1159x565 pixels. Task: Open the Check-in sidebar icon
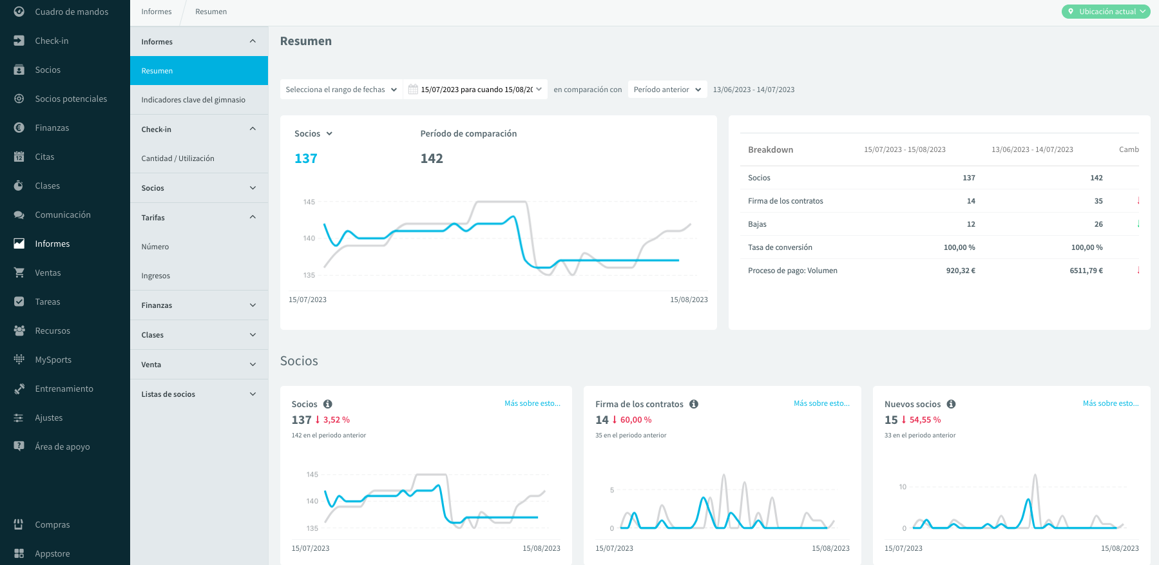19,41
